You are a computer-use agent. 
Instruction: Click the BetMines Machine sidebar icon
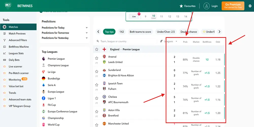pyautogui.click(x=5, y=47)
